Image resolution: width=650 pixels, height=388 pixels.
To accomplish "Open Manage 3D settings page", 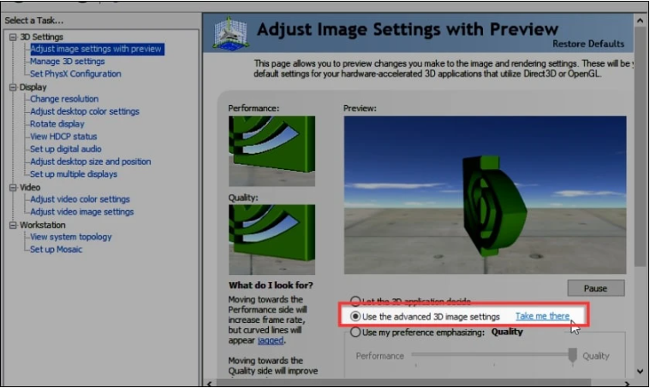I will click(68, 62).
